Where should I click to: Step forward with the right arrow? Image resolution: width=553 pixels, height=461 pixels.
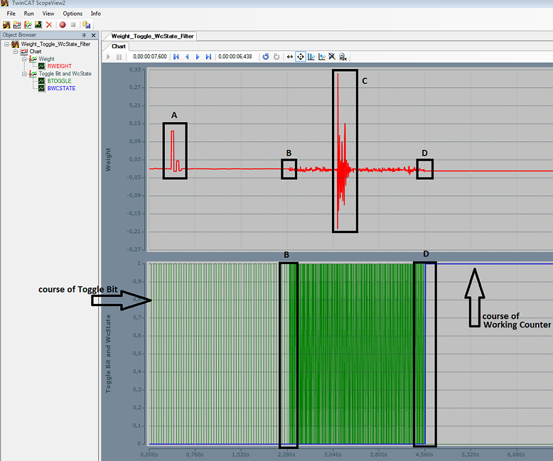pos(198,57)
